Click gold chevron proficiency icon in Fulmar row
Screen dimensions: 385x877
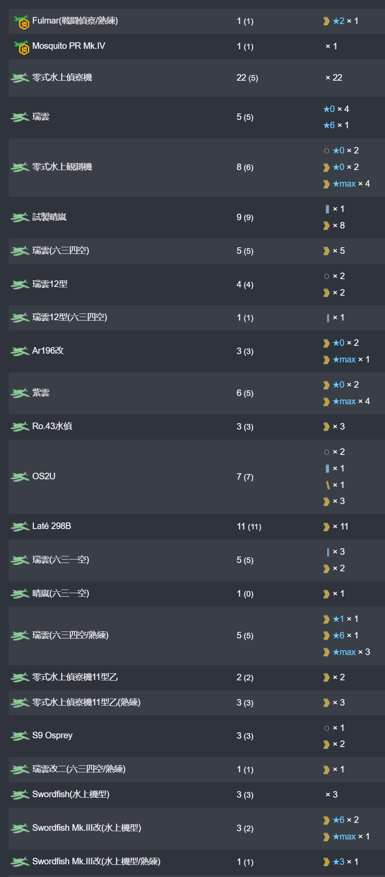pyautogui.click(x=326, y=21)
